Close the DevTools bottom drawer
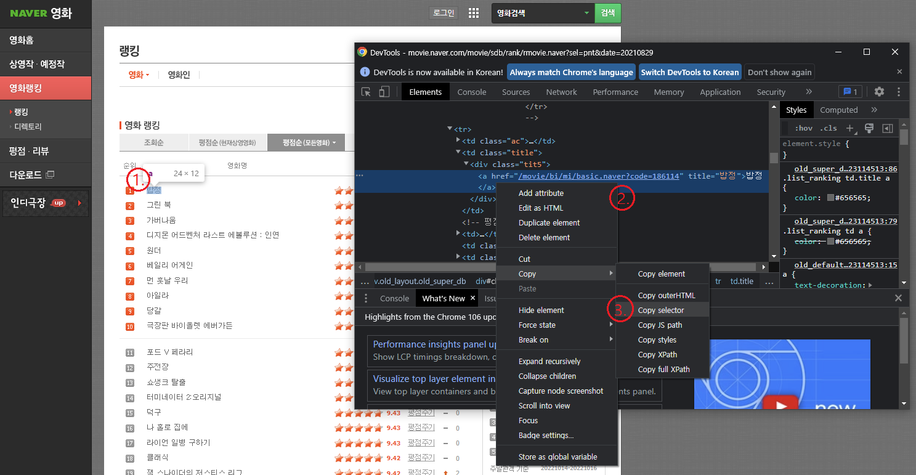This screenshot has height=475, width=916. coord(898,298)
